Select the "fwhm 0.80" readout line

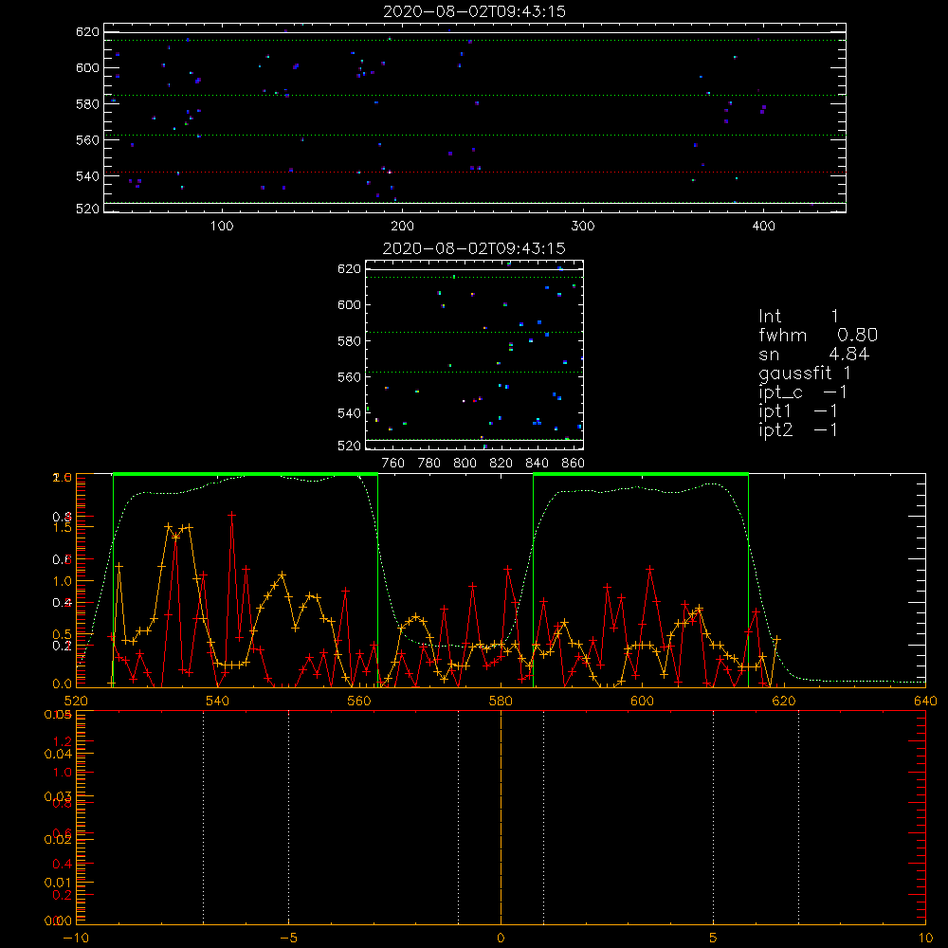[818, 335]
